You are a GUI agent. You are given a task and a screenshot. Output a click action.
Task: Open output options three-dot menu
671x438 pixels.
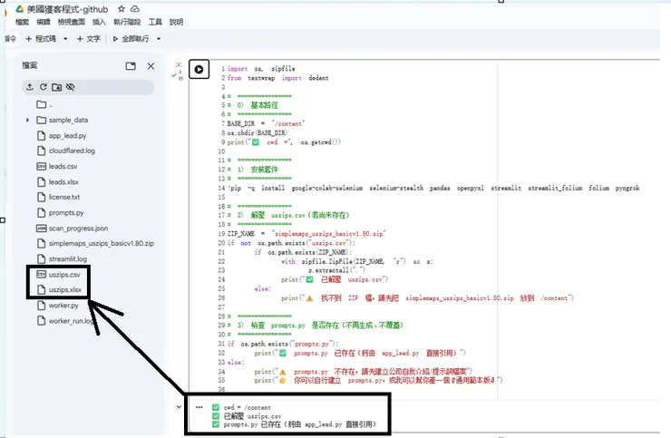pyautogui.click(x=199, y=407)
